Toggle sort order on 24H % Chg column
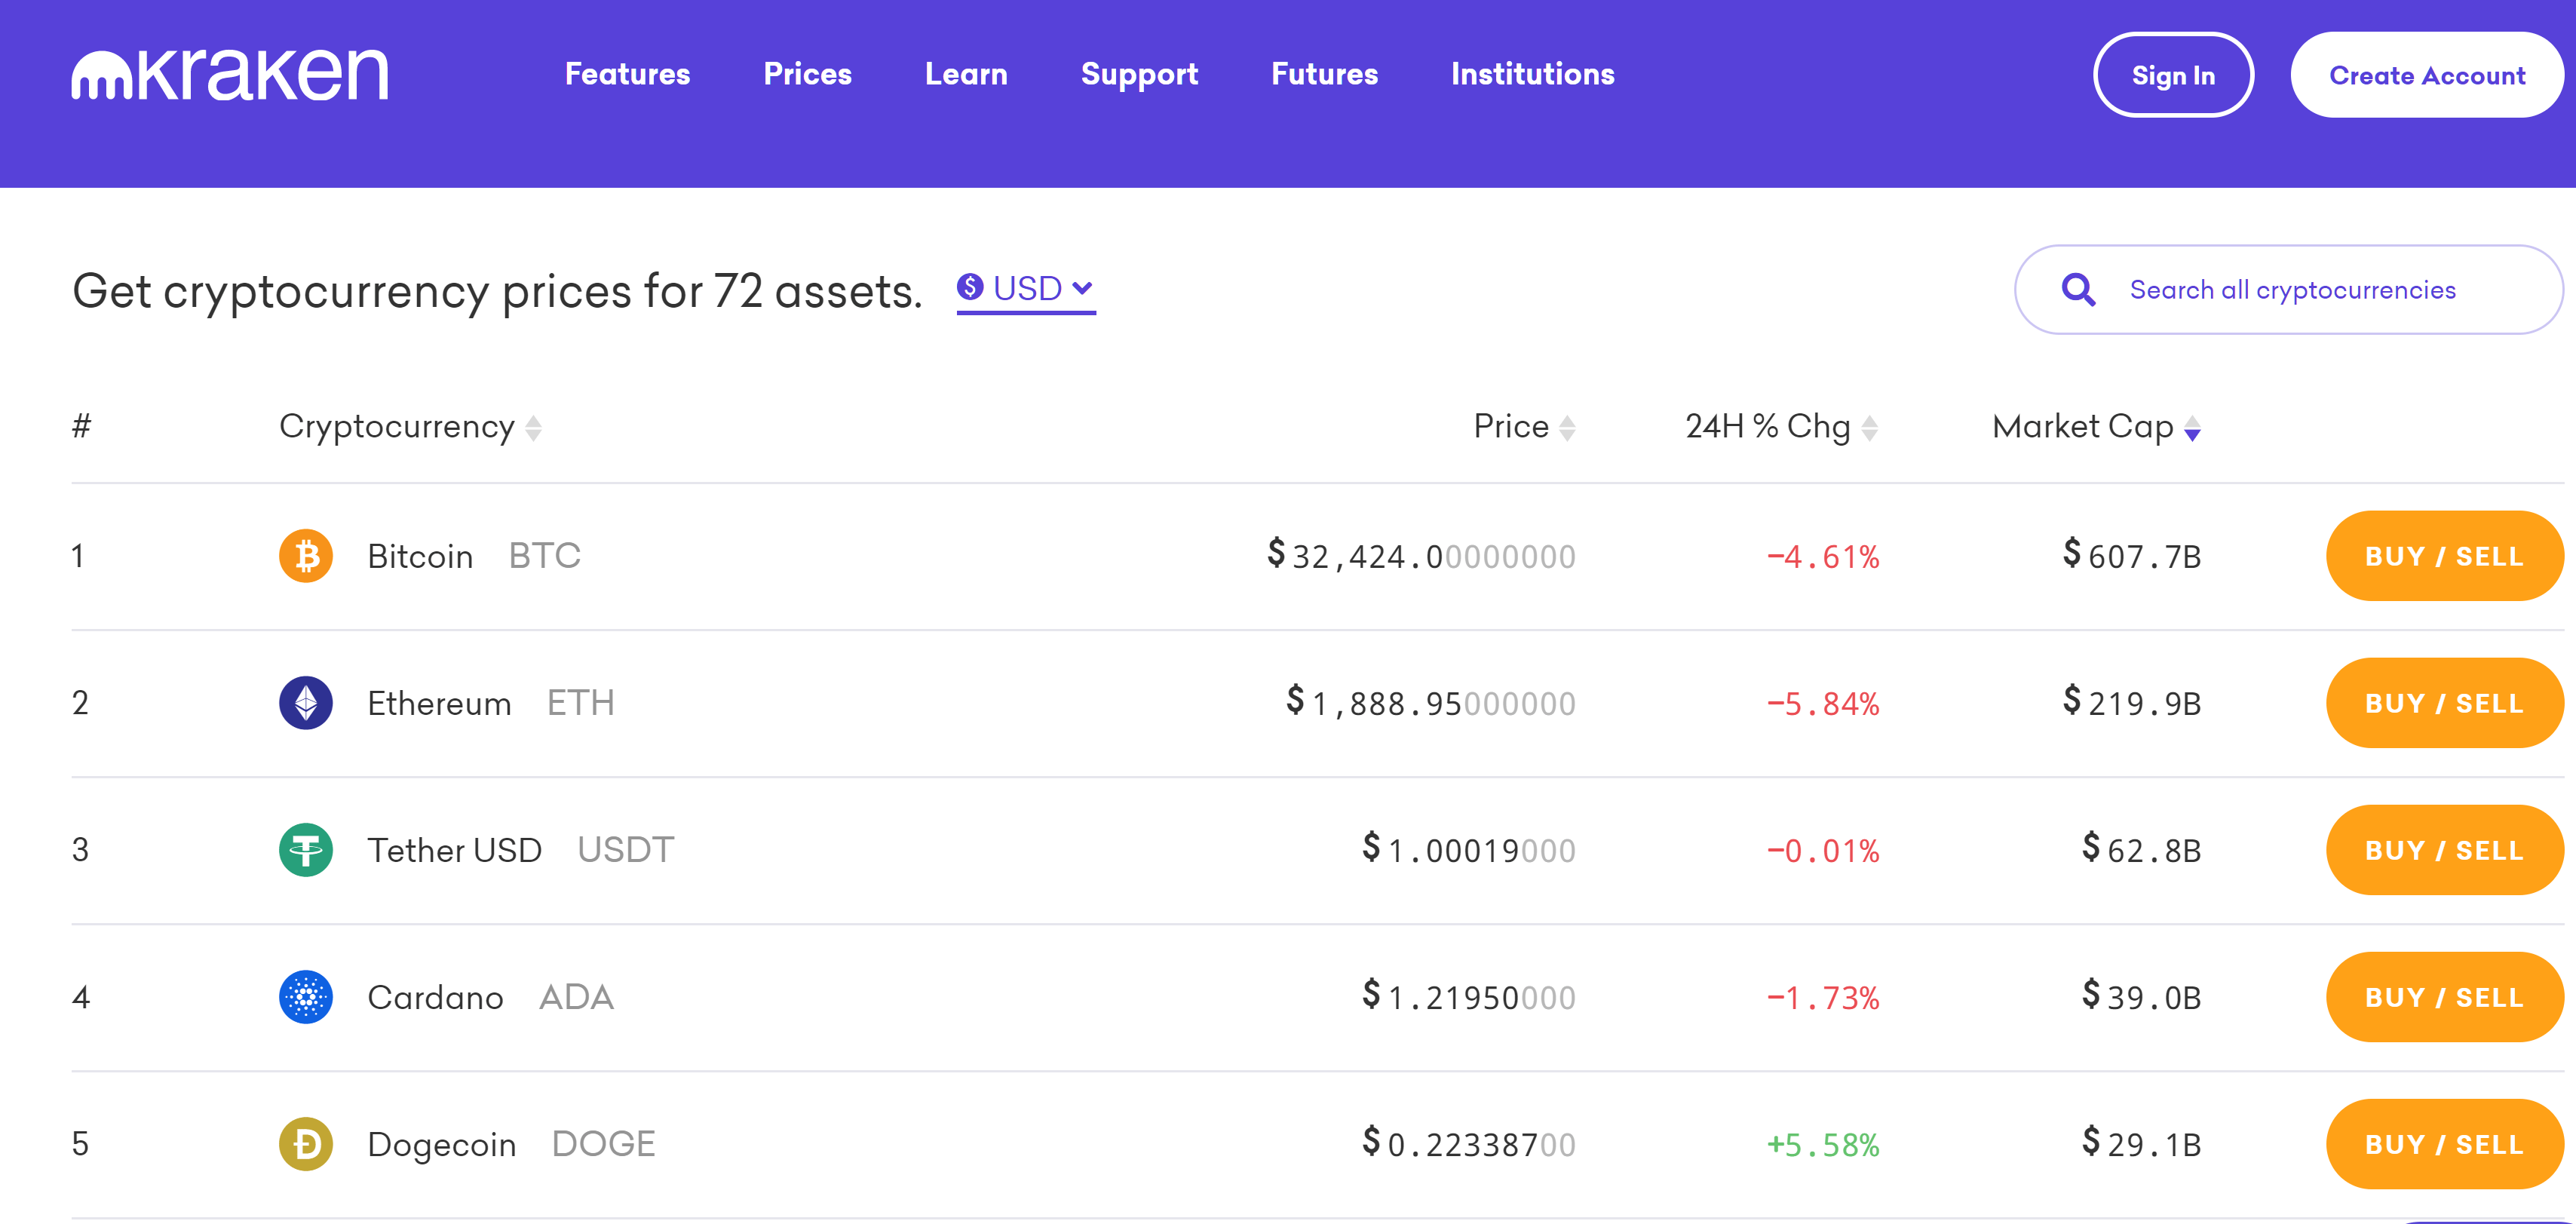2576x1224 pixels. pyautogui.click(x=1872, y=426)
